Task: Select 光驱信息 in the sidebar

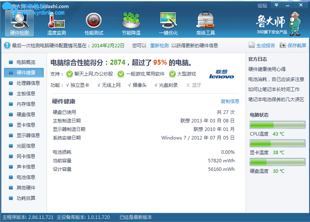Action: coord(24,146)
